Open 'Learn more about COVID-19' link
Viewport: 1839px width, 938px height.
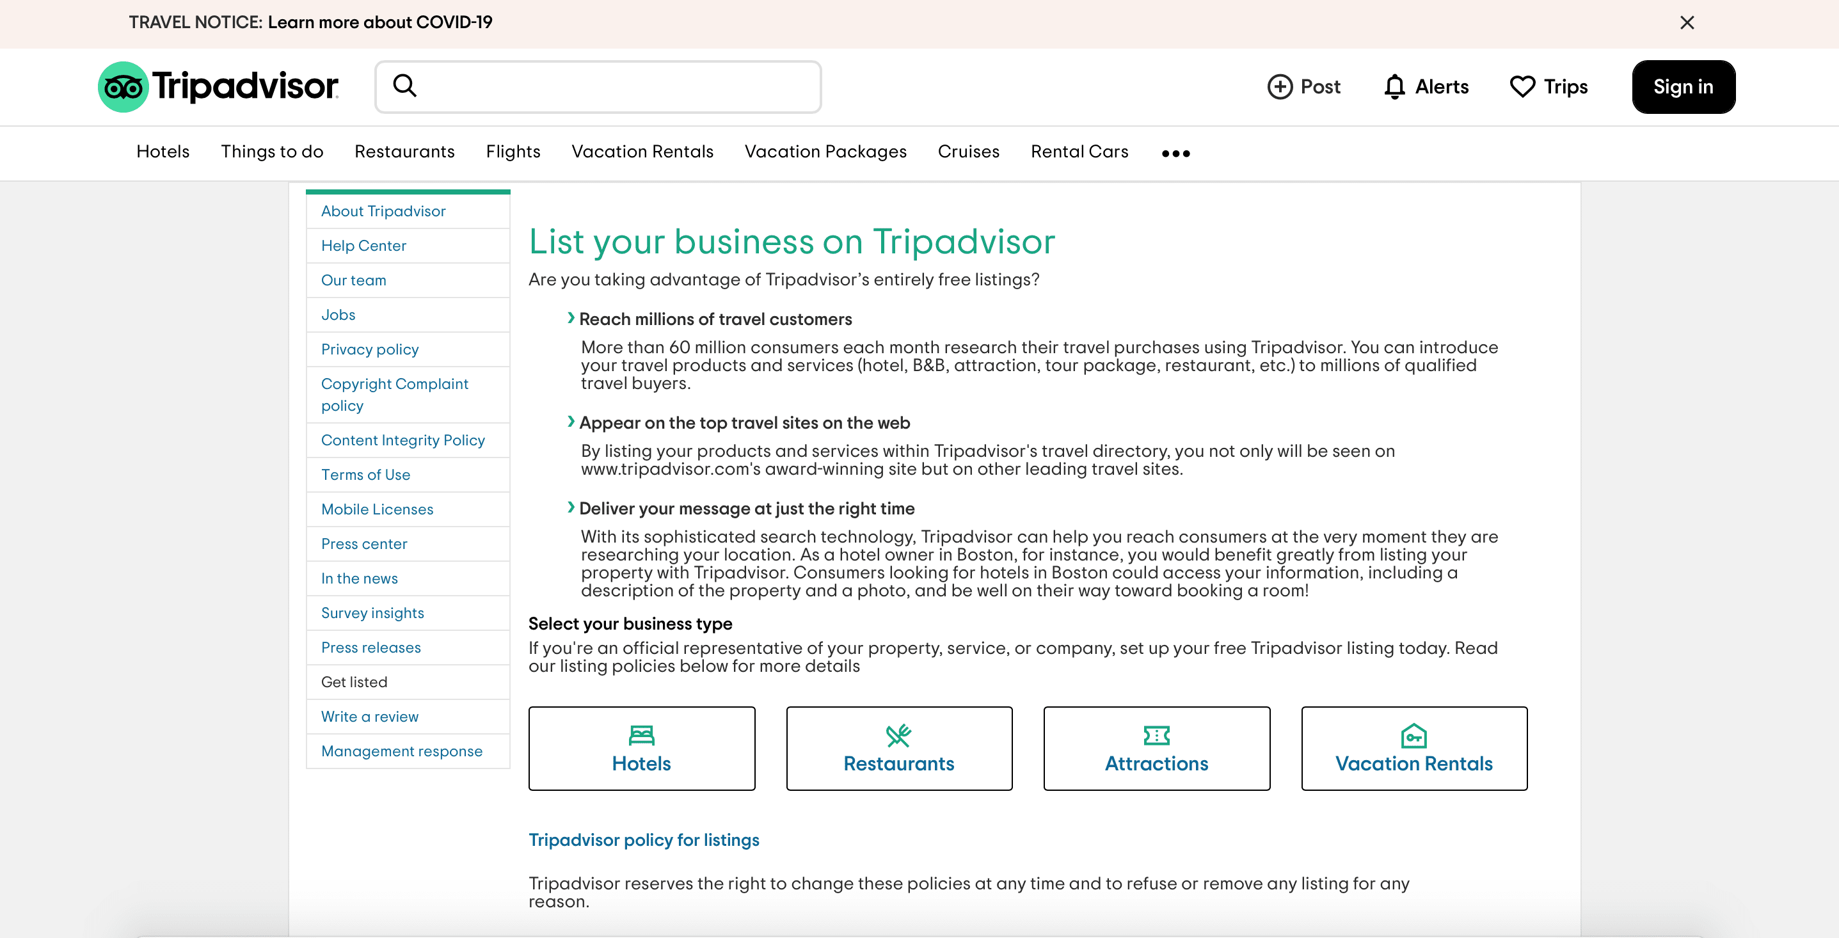click(x=380, y=23)
